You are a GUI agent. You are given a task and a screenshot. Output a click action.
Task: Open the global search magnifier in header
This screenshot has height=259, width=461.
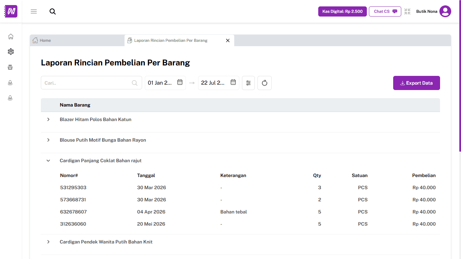coord(53,11)
